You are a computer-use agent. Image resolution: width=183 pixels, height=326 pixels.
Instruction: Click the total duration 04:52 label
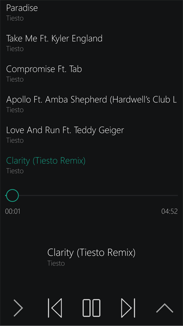coord(169,211)
